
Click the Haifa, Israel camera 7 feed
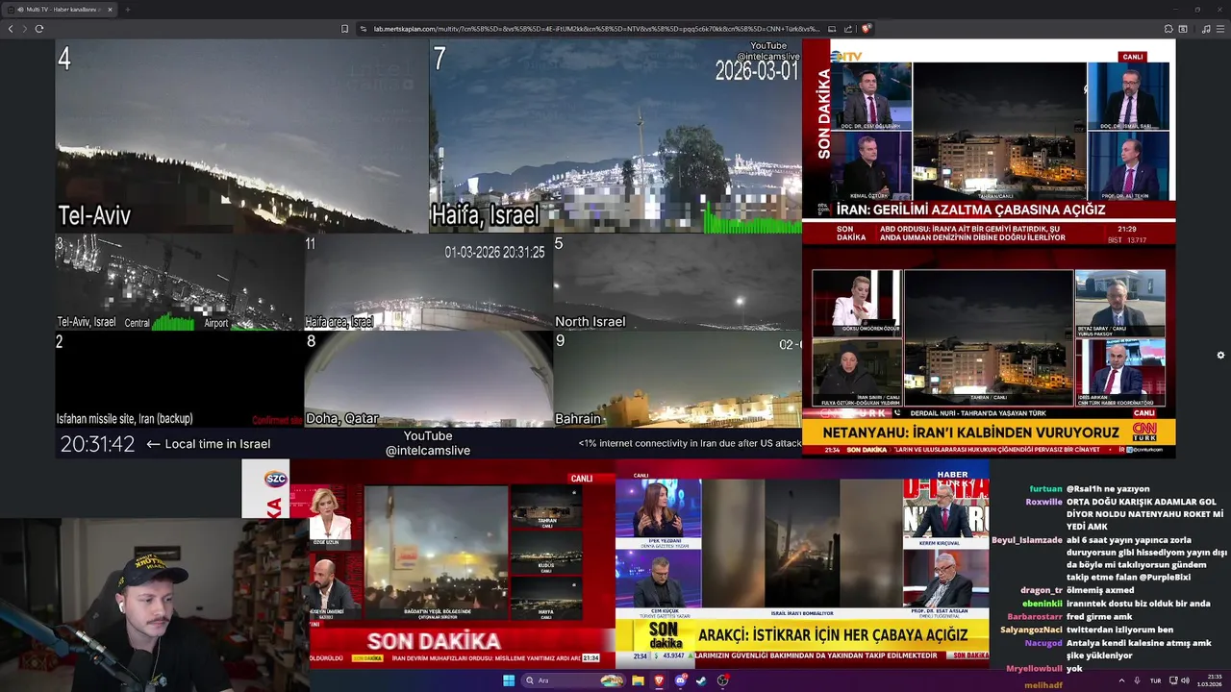[615, 136]
